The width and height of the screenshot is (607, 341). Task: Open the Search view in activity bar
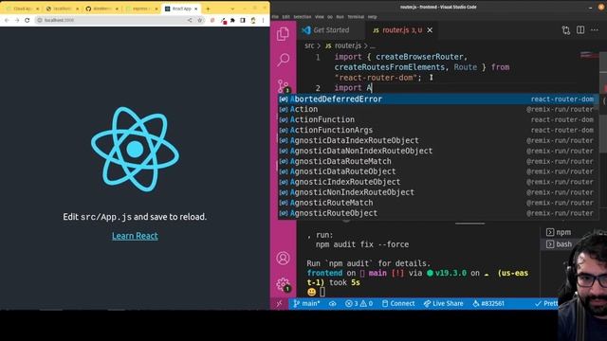(x=283, y=60)
